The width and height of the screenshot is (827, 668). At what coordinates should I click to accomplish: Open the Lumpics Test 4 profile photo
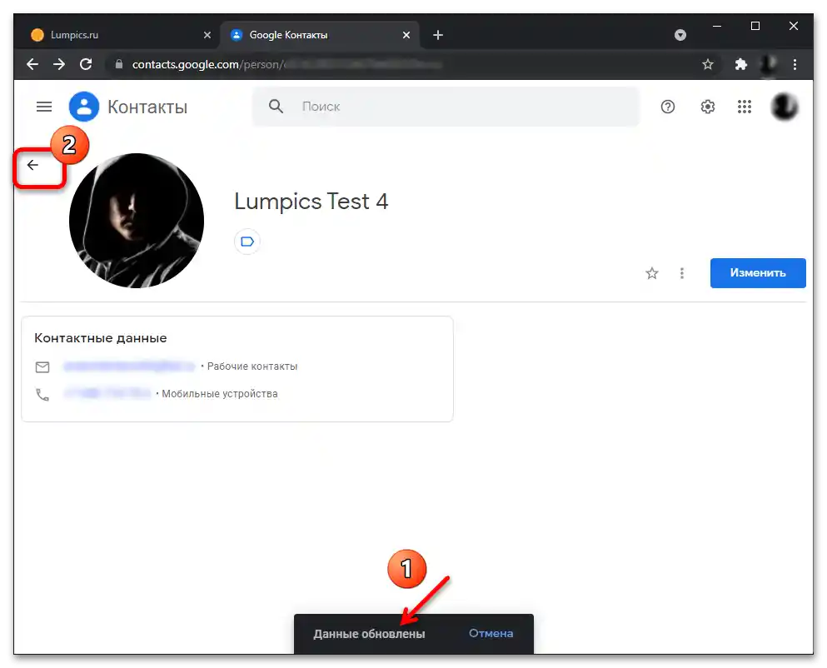pos(137,221)
